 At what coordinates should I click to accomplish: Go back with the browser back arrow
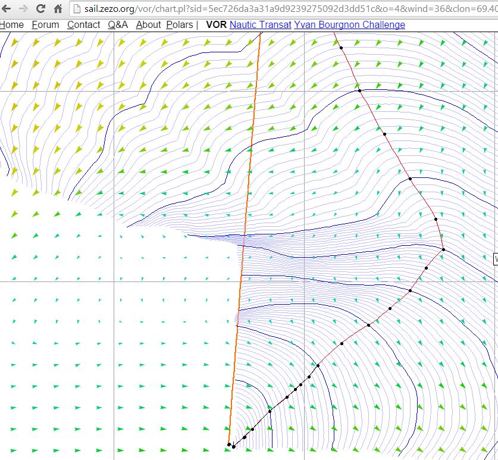(x=6, y=8)
